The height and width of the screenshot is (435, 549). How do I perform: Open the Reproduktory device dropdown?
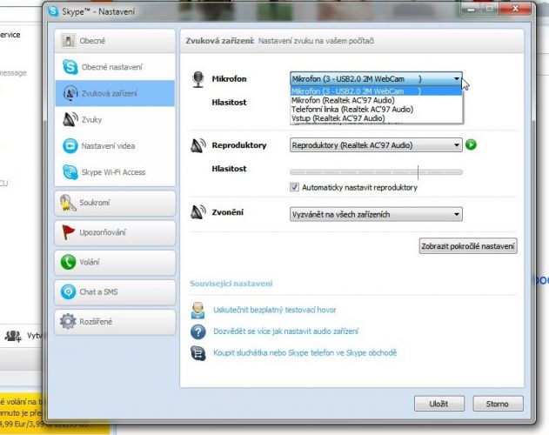pos(376,145)
